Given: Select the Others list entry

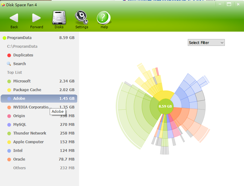Looking at the screenshot, I should click(x=19, y=168).
